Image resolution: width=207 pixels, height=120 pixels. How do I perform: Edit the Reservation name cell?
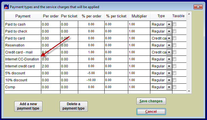click(x=23, y=45)
